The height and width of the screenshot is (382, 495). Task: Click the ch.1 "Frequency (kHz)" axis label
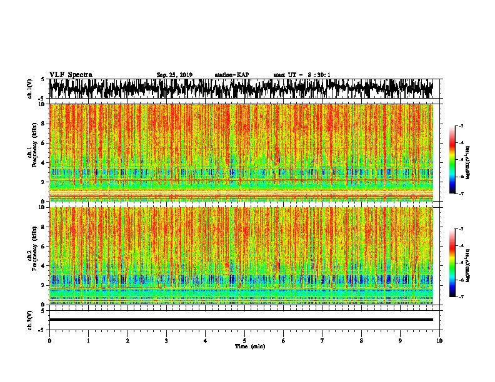coord(34,145)
